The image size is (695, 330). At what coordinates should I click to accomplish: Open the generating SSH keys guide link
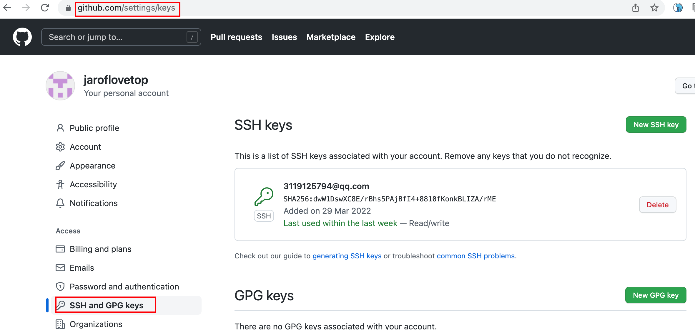coord(347,256)
